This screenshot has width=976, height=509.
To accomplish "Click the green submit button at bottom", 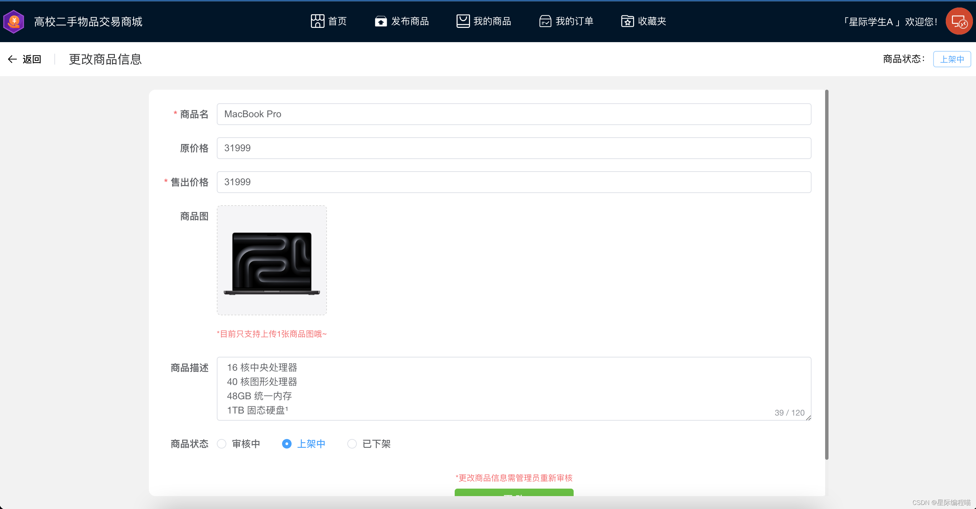I will pos(514,496).
